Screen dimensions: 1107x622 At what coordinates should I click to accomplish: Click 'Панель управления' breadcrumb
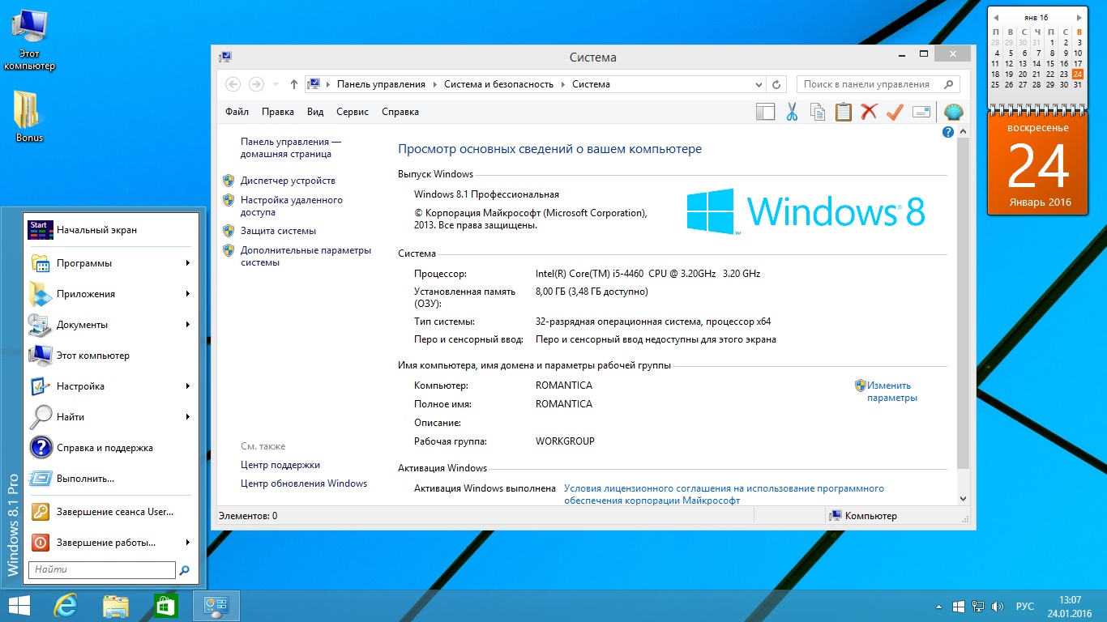pyautogui.click(x=381, y=84)
